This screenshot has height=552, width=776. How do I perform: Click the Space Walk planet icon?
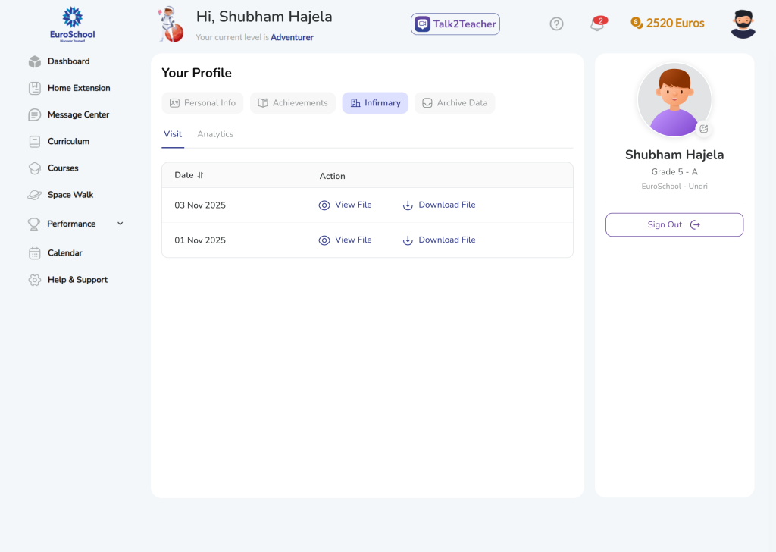pos(34,195)
